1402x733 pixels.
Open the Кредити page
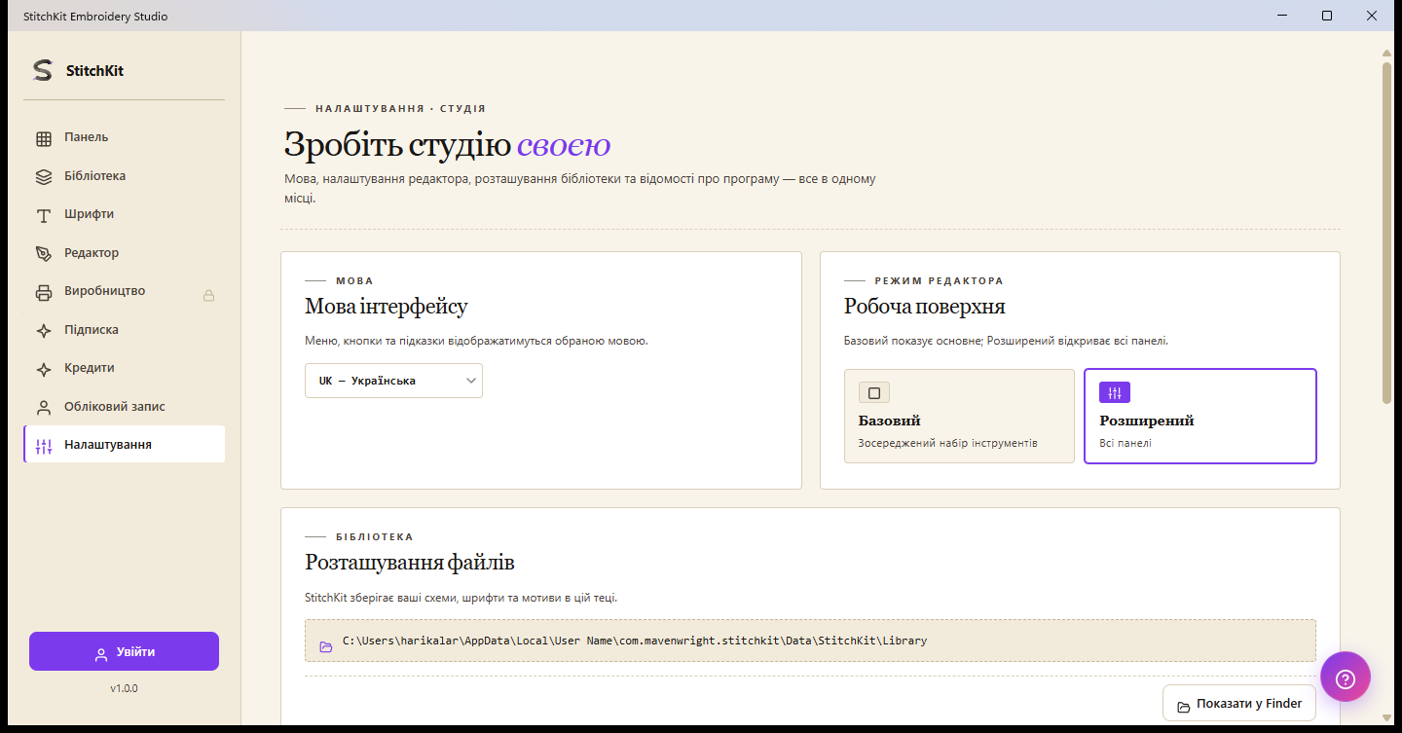pos(125,368)
